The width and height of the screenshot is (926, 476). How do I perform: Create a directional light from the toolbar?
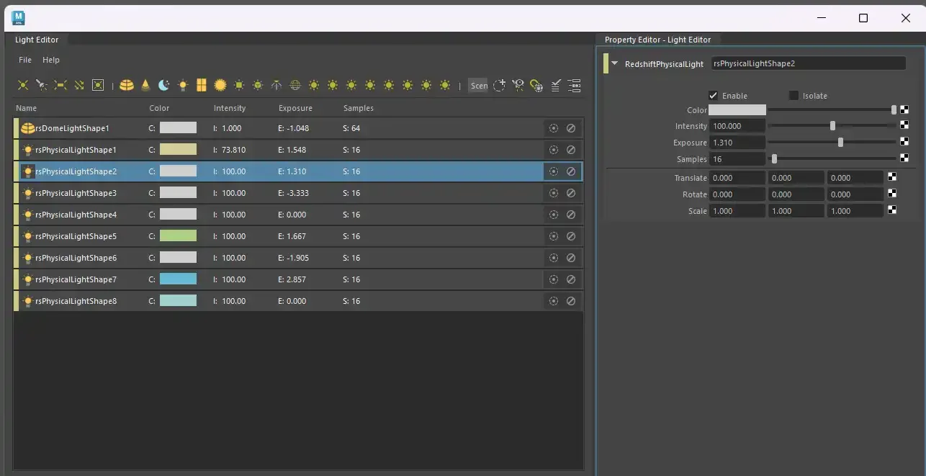tap(79, 85)
